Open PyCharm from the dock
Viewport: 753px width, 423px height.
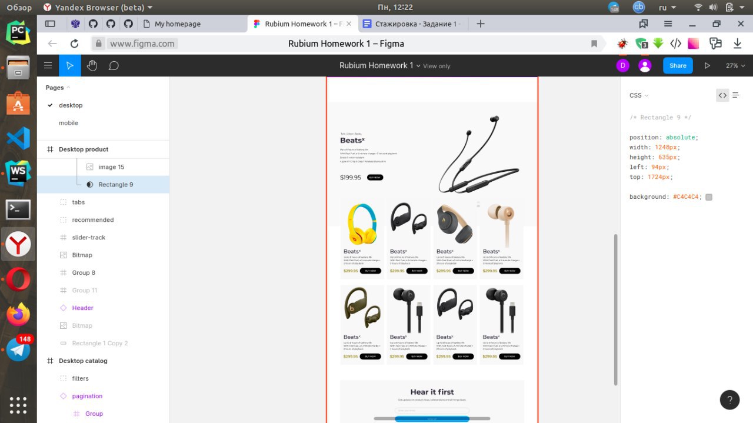tap(18, 32)
